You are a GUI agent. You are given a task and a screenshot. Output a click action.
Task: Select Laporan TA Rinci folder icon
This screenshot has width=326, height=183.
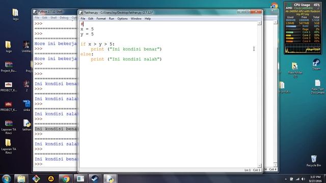coord(9,146)
